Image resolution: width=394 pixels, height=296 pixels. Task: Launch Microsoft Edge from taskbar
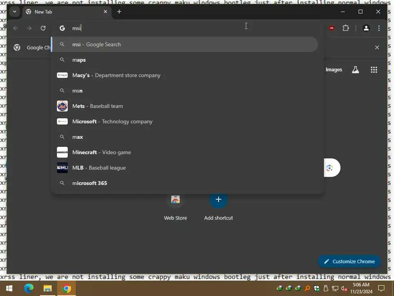tap(28, 288)
